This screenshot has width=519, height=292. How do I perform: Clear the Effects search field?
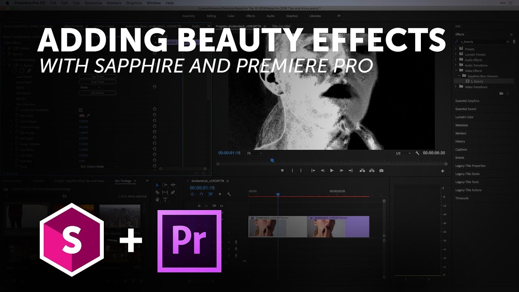508,42
